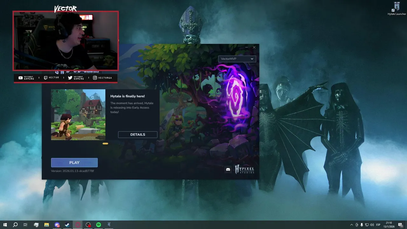
Task: Open File Explorer from the taskbar
Action: pyautogui.click(x=46, y=225)
